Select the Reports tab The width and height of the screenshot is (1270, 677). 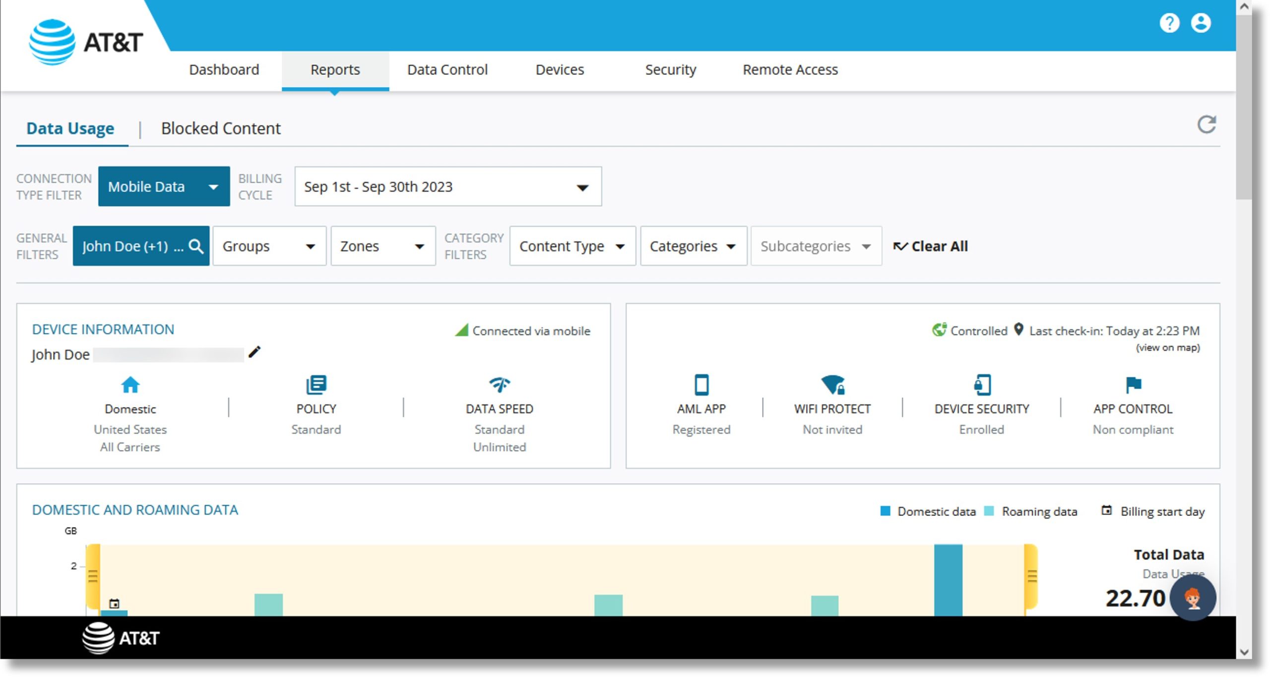tap(335, 70)
